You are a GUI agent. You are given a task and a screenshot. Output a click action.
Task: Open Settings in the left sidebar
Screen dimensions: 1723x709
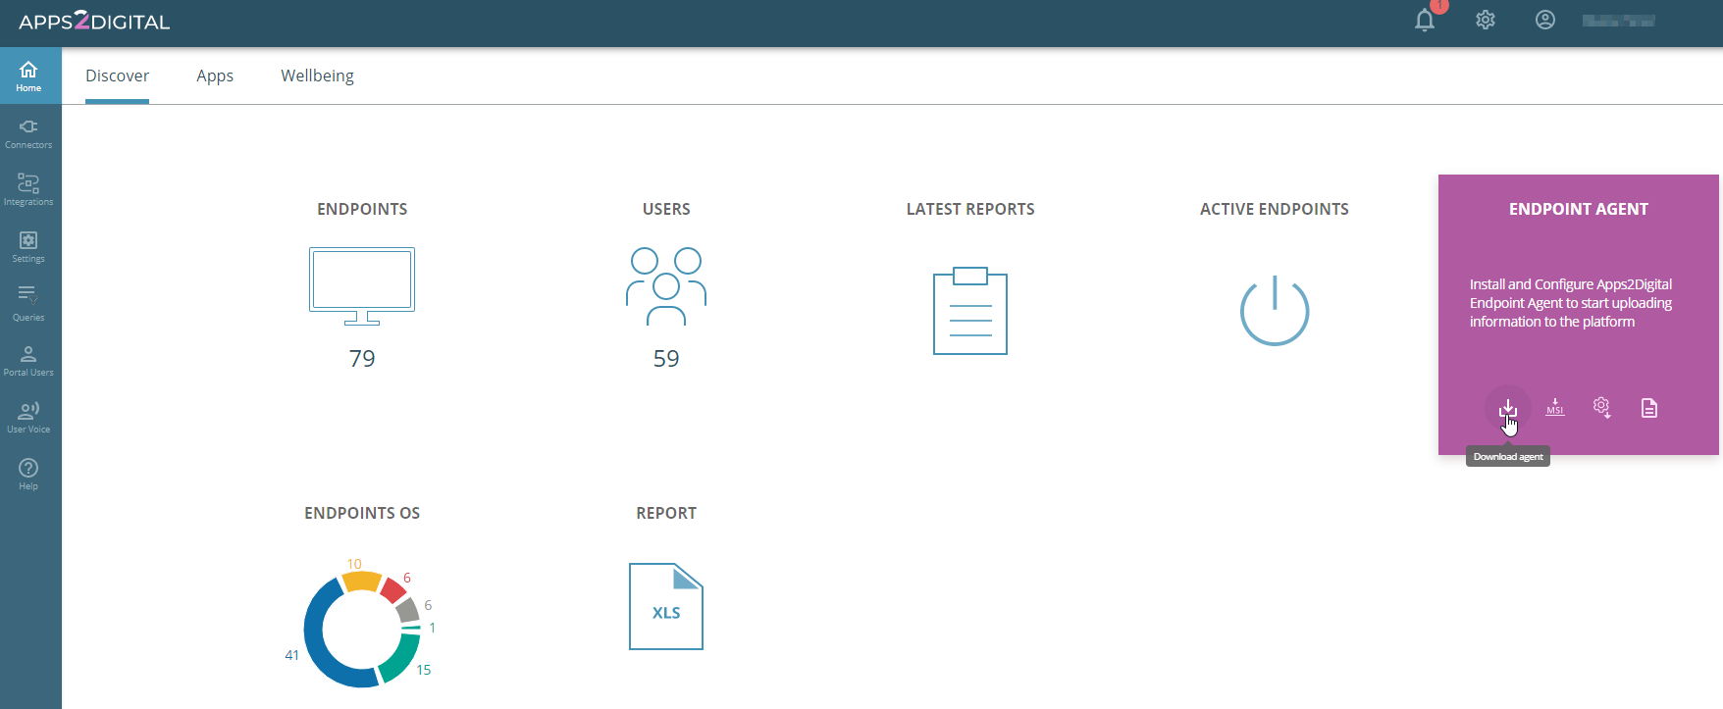(x=28, y=247)
